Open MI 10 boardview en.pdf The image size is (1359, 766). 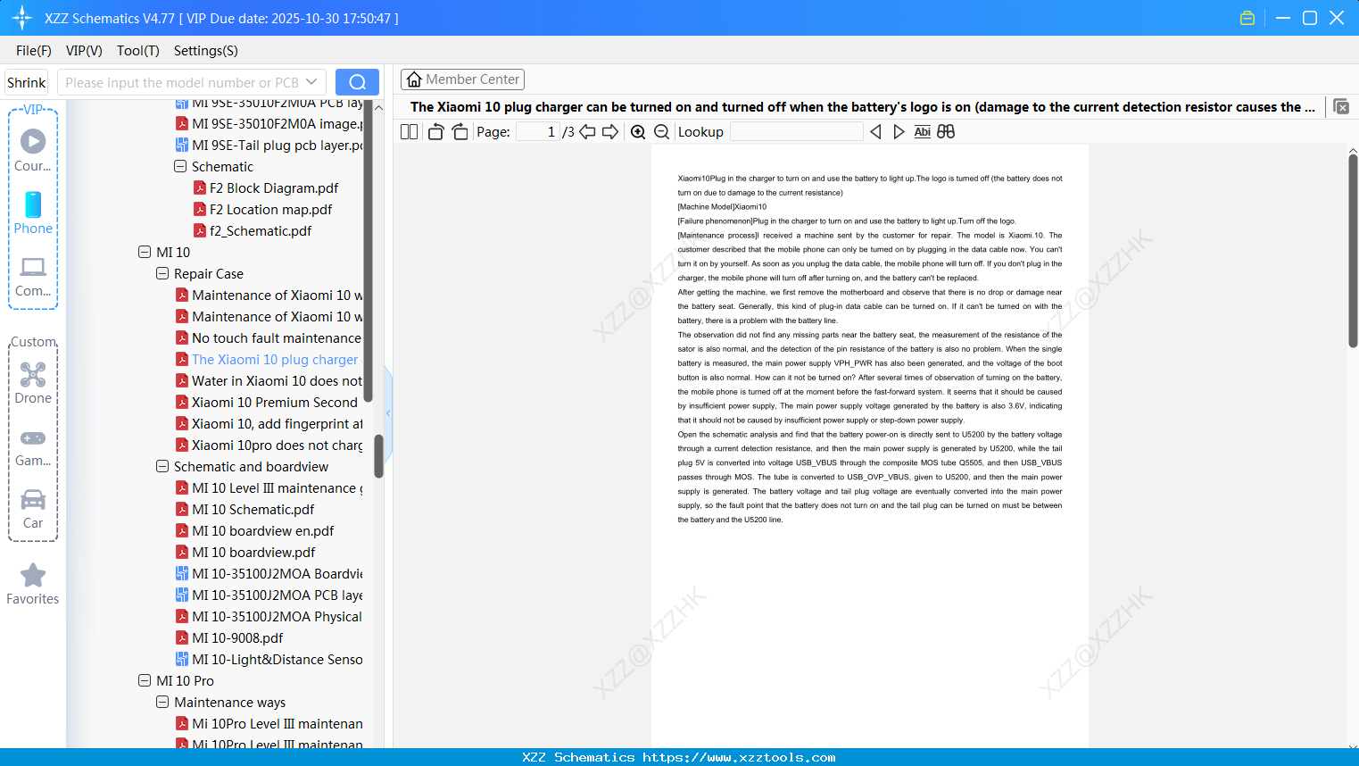[263, 531]
